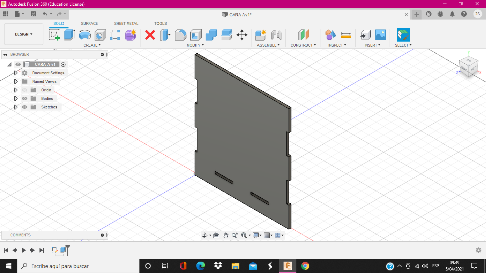This screenshot has width=486, height=273.
Task: Open the ASSEMBLE dropdown menu
Action: (268, 45)
